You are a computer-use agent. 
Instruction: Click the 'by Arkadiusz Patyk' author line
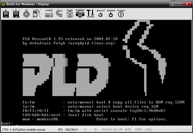69,43
